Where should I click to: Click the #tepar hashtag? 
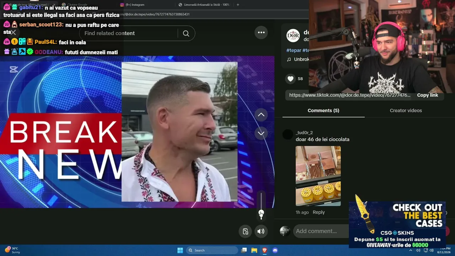point(294,50)
